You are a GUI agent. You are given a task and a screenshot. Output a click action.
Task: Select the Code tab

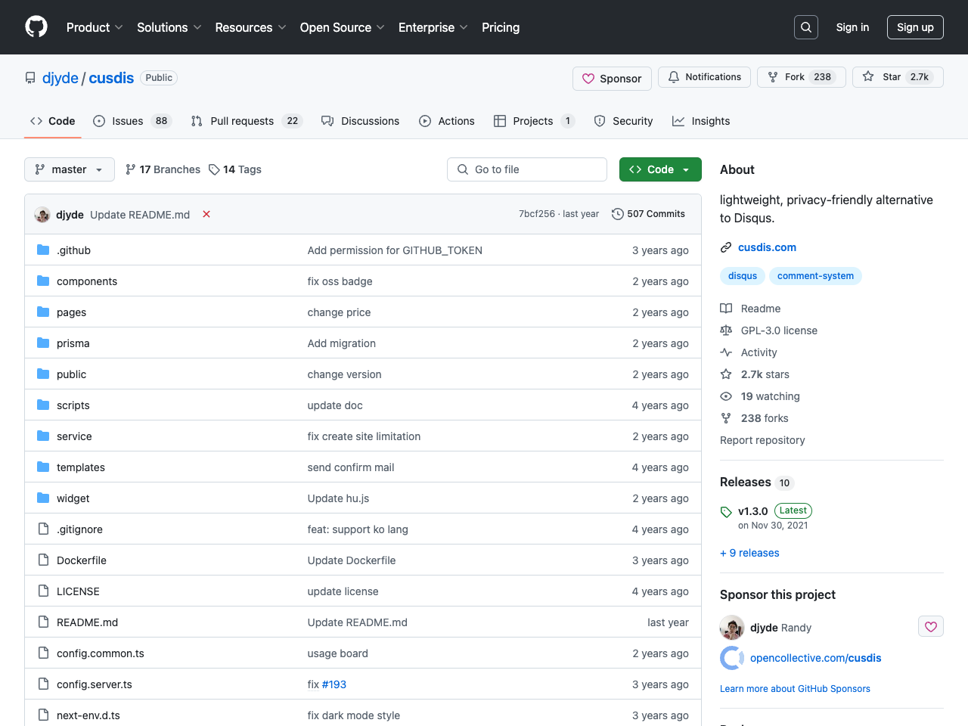53,121
